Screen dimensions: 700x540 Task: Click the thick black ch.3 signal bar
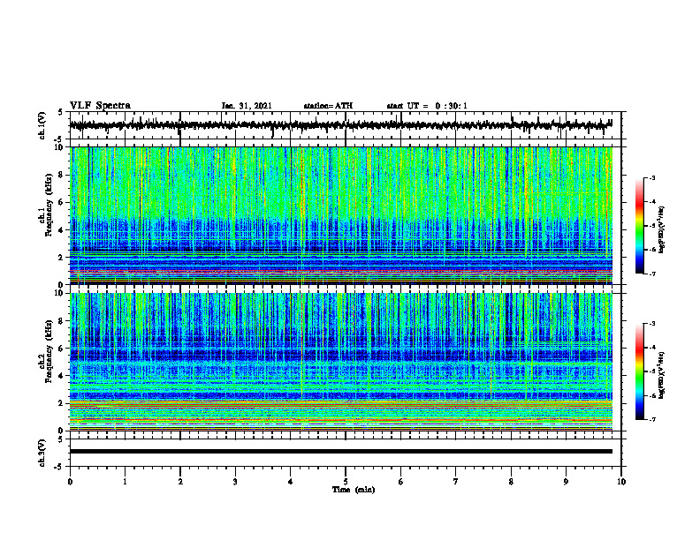pyautogui.click(x=340, y=452)
